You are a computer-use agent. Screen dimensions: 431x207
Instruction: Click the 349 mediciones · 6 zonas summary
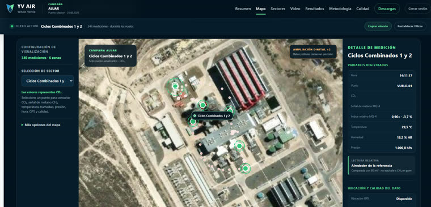[x=41, y=58]
